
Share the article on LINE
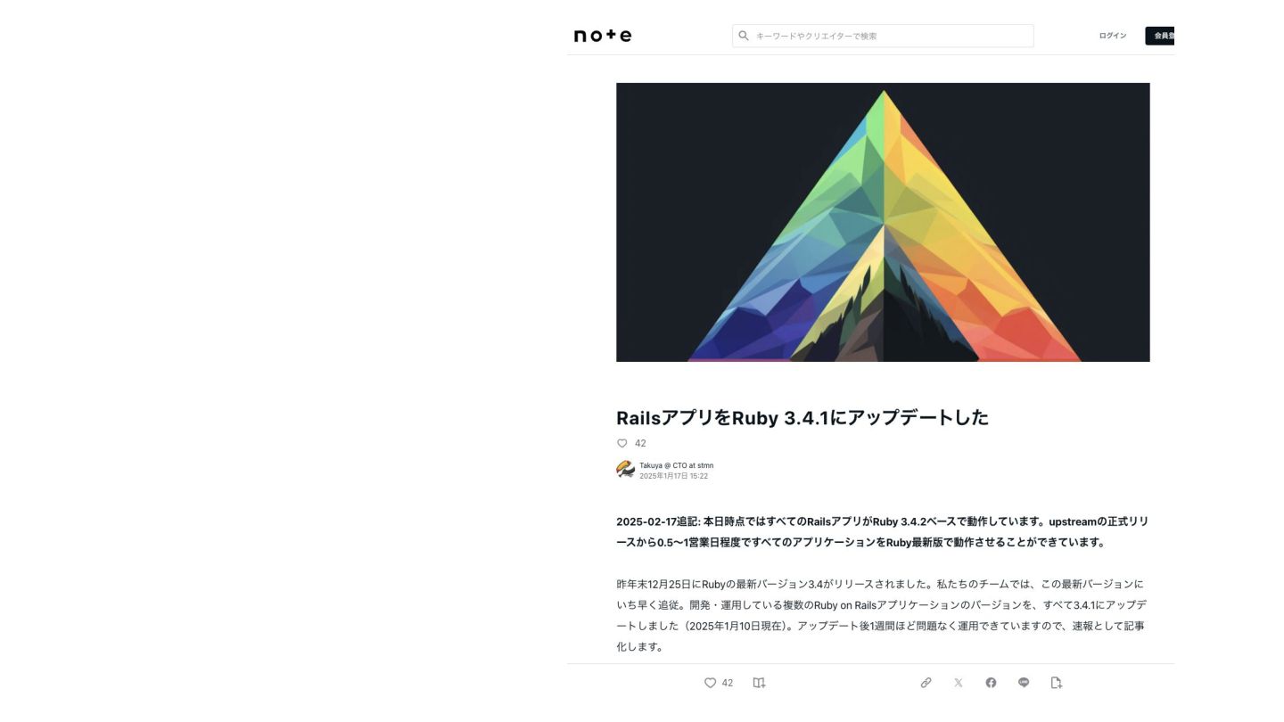(x=1024, y=683)
